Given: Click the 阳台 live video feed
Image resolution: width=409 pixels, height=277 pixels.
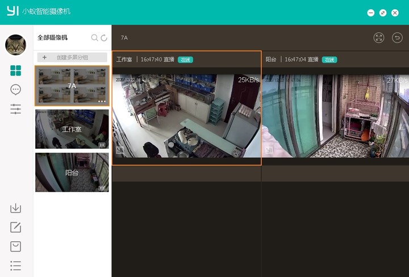Looking at the screenshot, I should tap(336, 116).
